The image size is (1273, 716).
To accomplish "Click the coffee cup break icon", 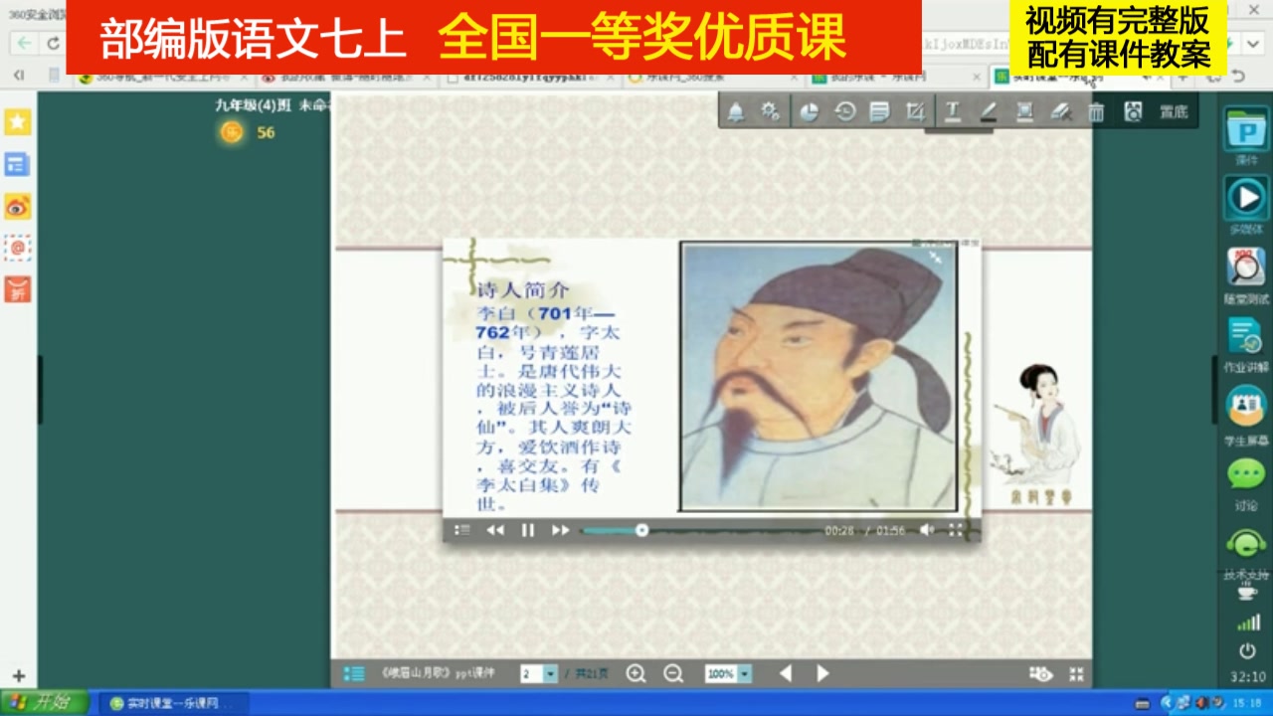I will (1247, 592).
